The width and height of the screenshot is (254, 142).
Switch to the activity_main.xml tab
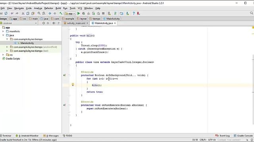coord(76,23)
